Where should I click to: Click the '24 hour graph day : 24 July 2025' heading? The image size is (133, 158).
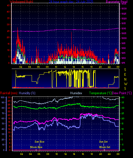tap(71, 2)
